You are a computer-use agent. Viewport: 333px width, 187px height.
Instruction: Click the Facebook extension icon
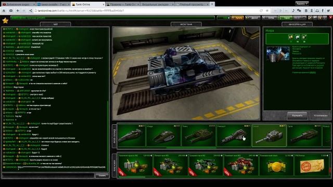tap(323, 10)
